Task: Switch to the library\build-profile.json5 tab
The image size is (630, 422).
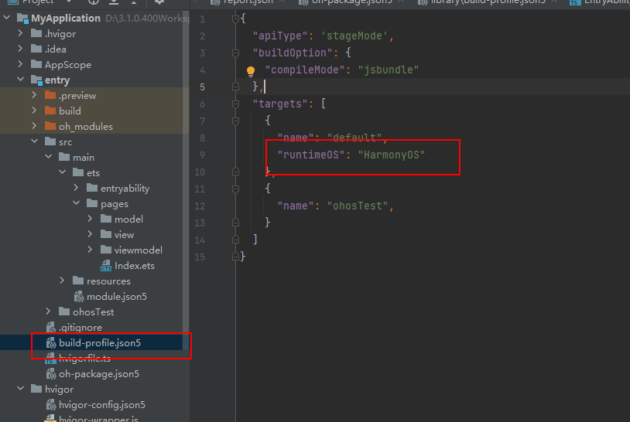Action: point(488,2)
